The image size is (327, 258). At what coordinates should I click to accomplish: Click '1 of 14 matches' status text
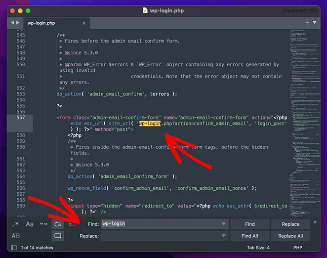coord(37,248)
